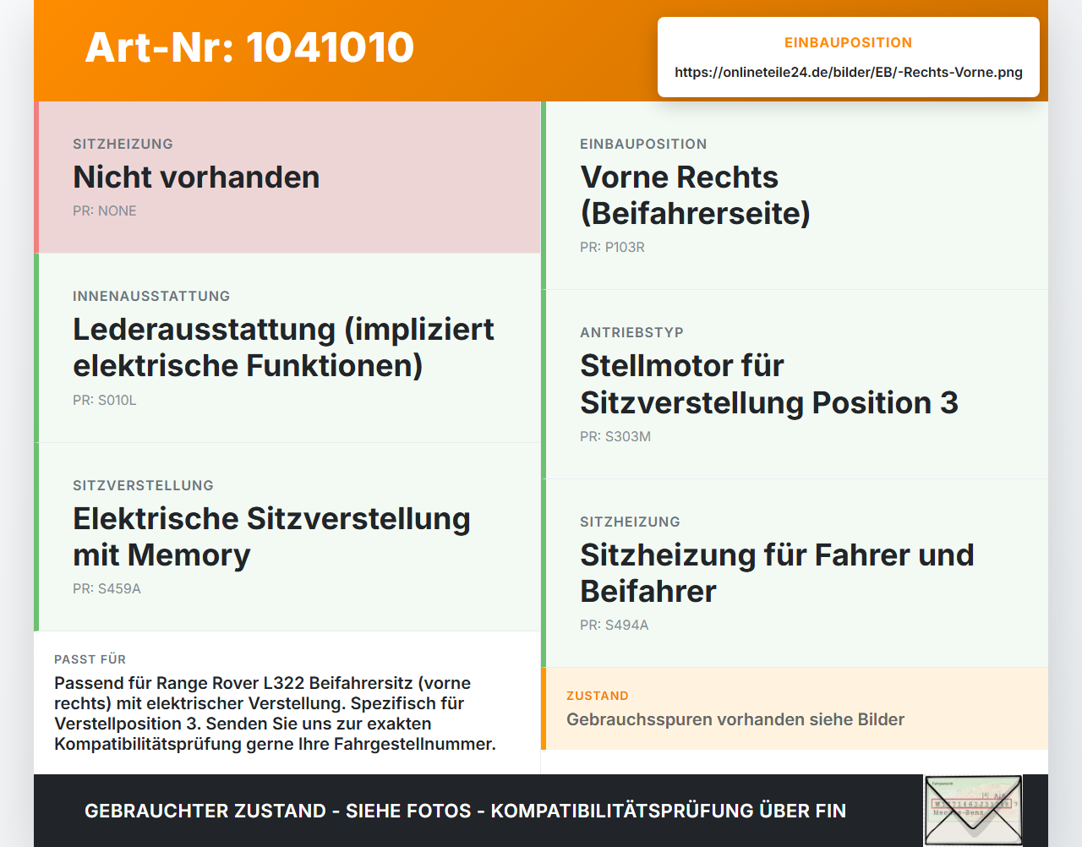Image resolution: width=1082 pixels, height=847 pixels.
Task: Select the Art-Nr: 1041010 heading
Action: coord(249,47)
